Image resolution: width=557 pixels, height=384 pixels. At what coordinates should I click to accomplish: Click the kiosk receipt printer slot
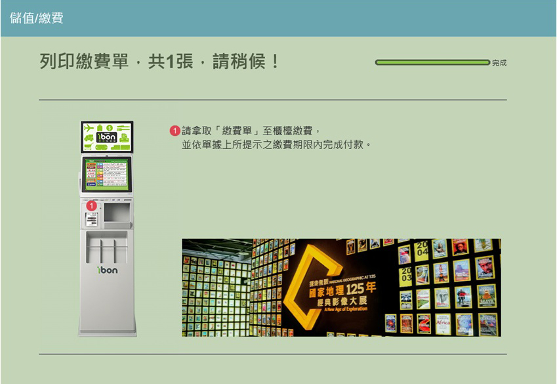click(91, 219)
